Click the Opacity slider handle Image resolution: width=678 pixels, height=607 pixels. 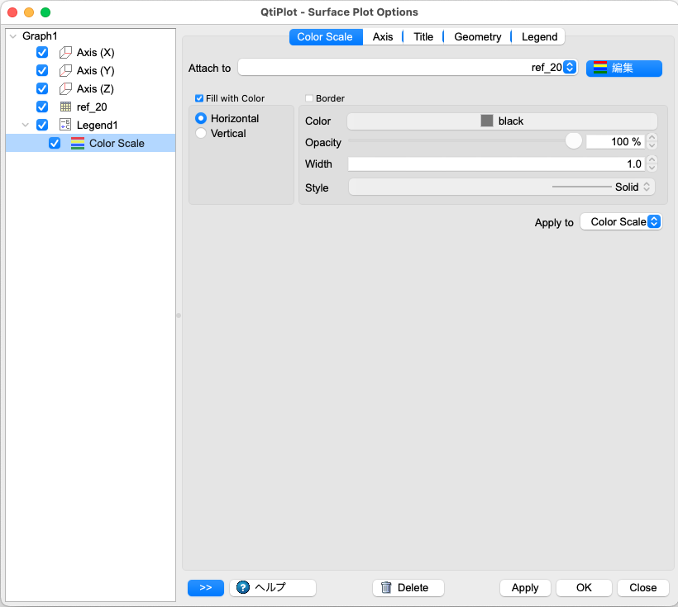tap(573, 141)
